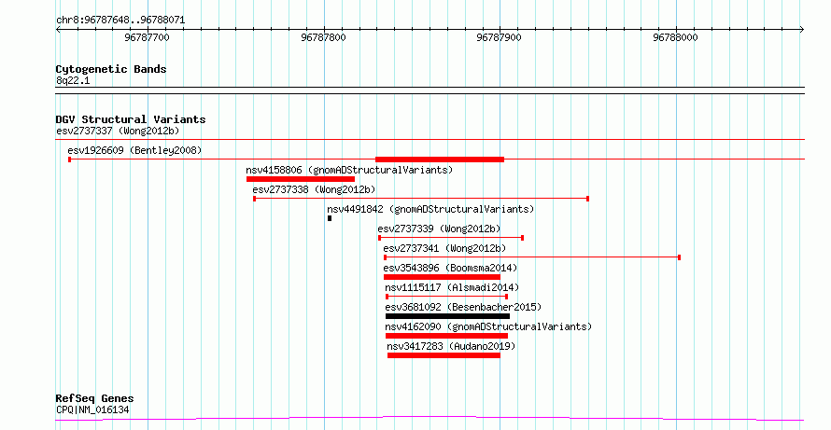
Task: Click the Cytogenetic Bands track title
Action: 111,69
